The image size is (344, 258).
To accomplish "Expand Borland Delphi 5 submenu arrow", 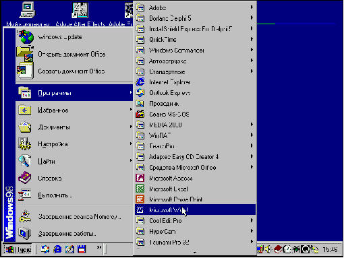I will (x=252, y=18).
